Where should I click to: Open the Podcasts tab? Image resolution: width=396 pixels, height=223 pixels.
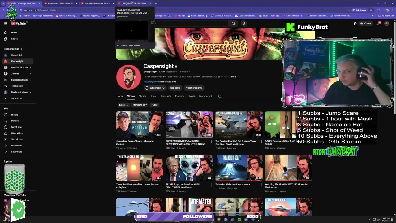[166, 96]
